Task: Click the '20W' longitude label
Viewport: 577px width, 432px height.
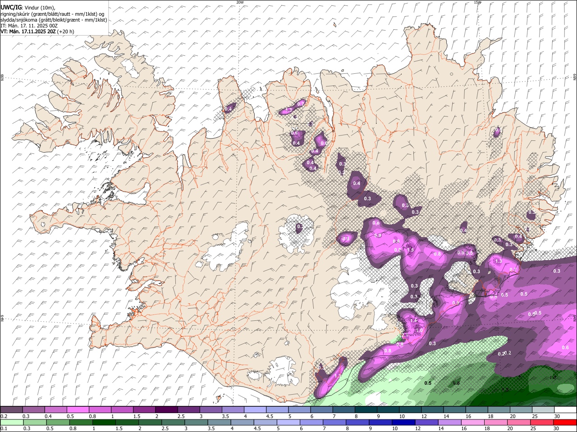Action: [240, 2]
